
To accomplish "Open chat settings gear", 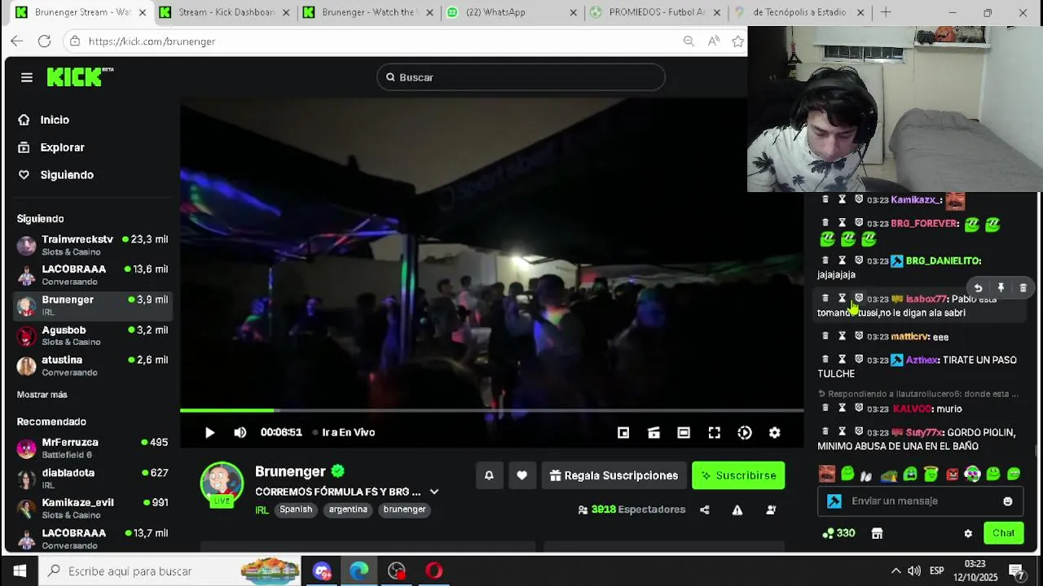I will coord(968,534).
